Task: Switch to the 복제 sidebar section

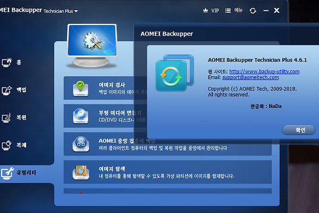Action: (19, 144)
